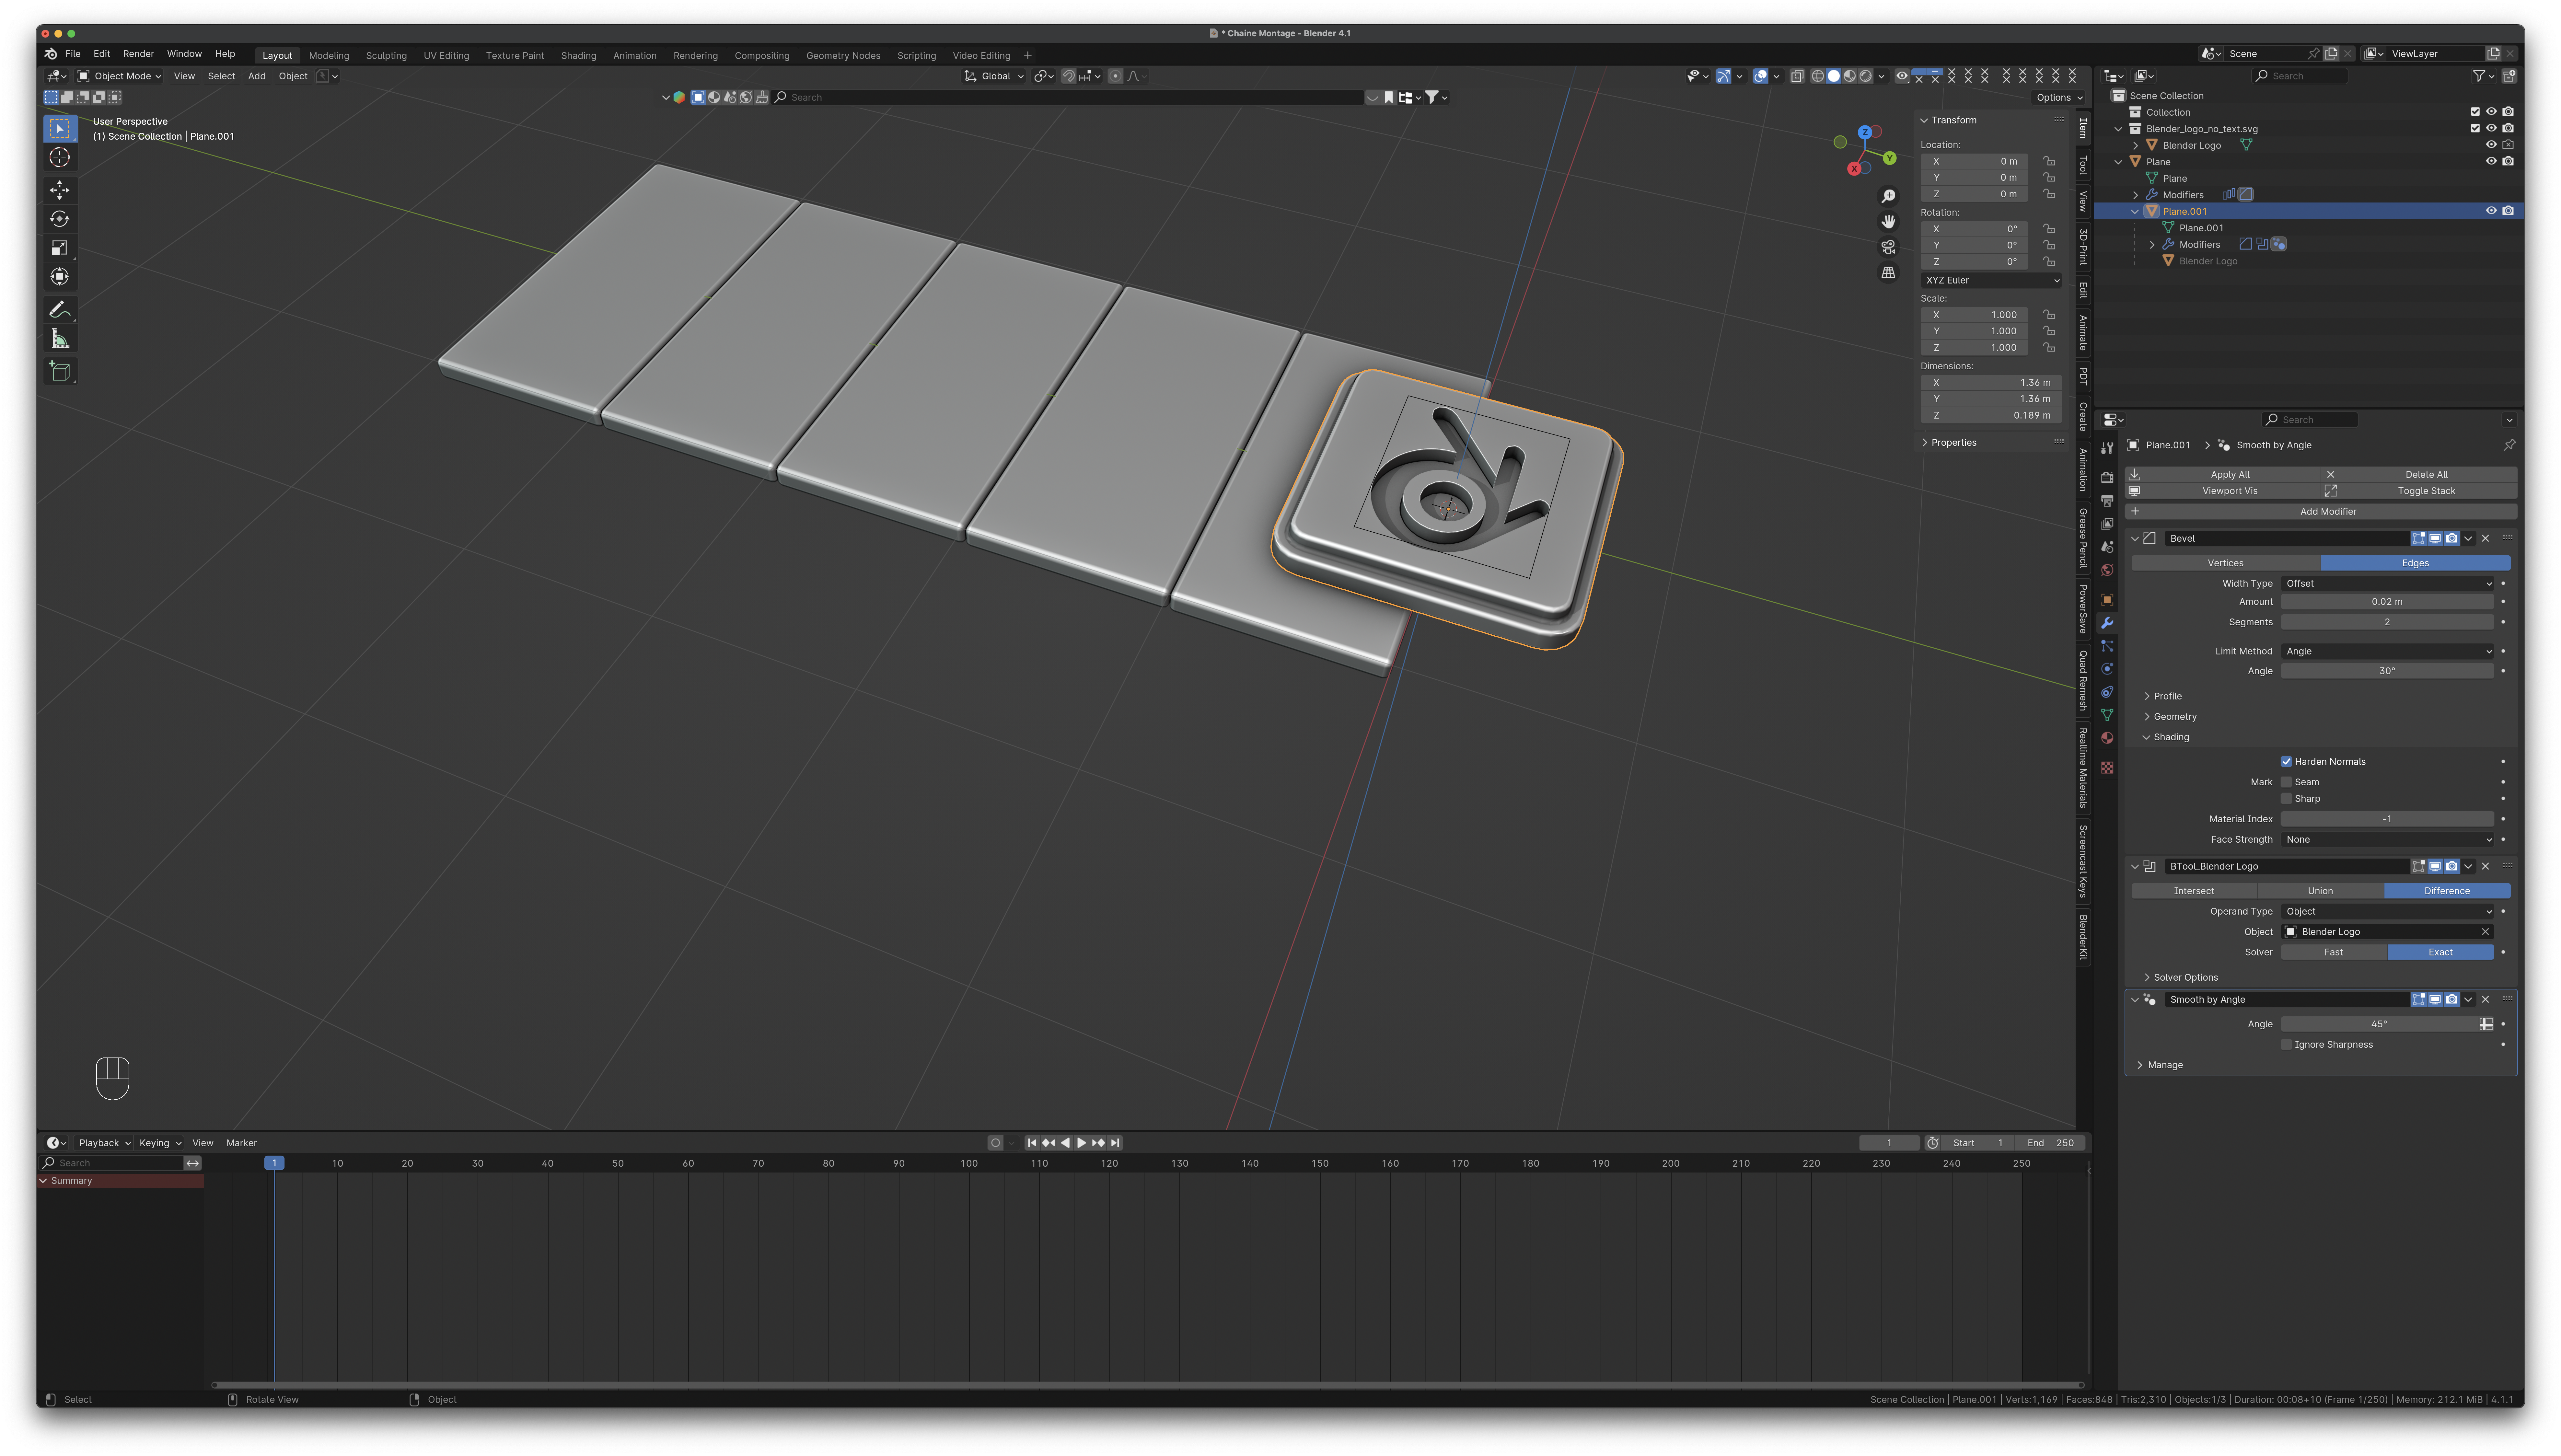
Task: Click Add Modifier button
Action: 2321,512
